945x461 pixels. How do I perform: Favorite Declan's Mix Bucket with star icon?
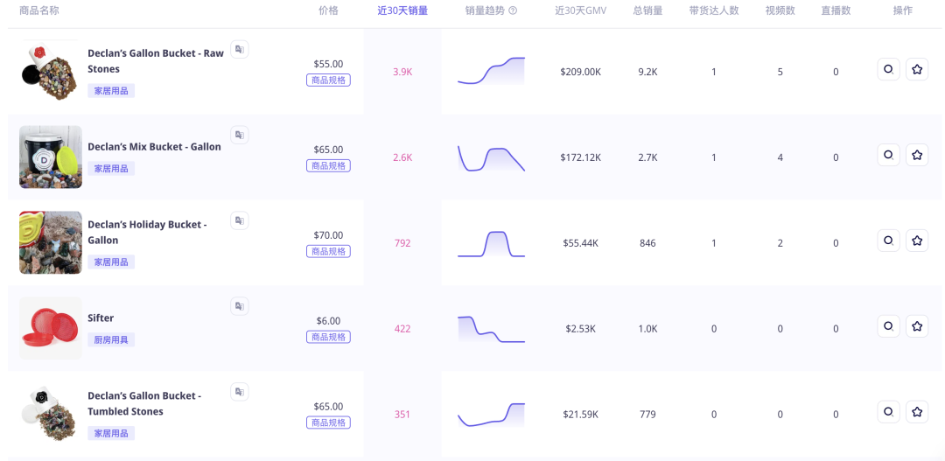[917, 156]
